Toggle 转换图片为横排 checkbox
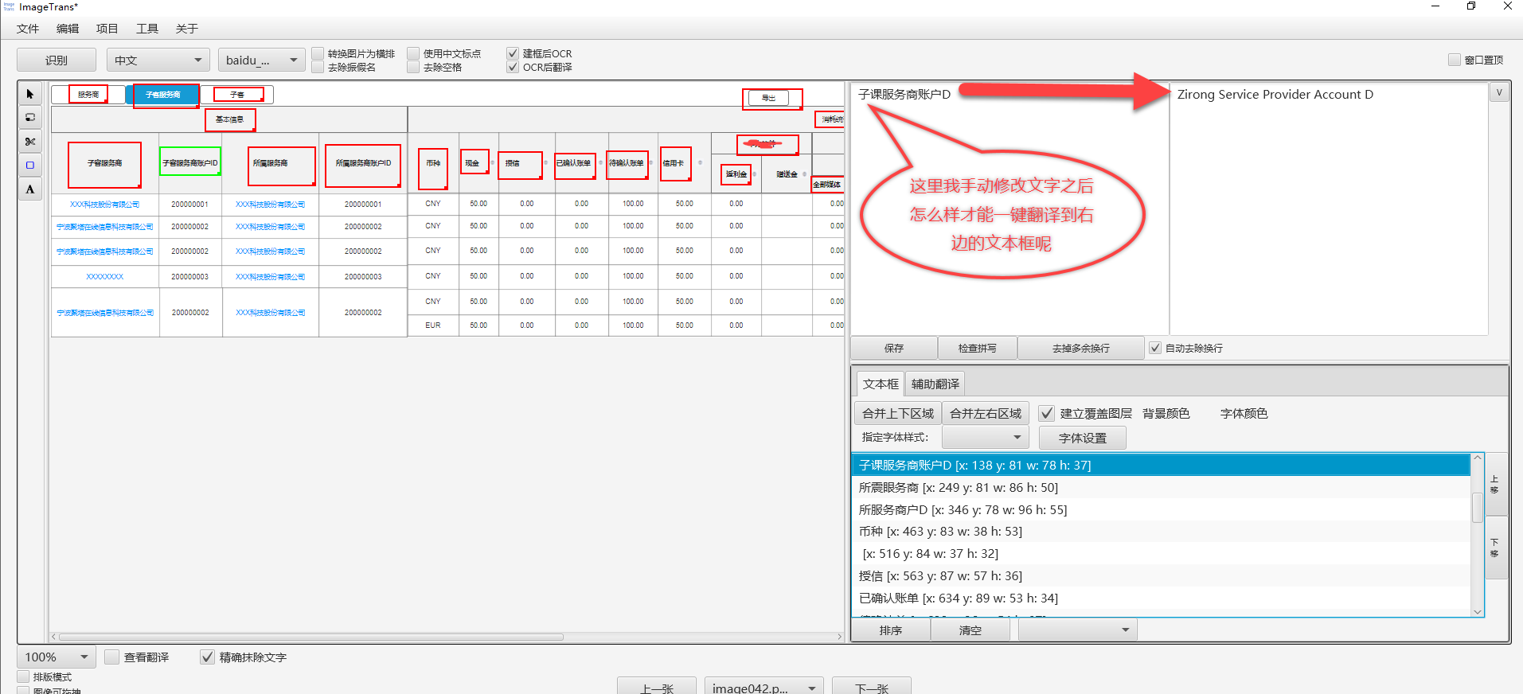Viewport: 1523px width, 694px height. [318, 53]
